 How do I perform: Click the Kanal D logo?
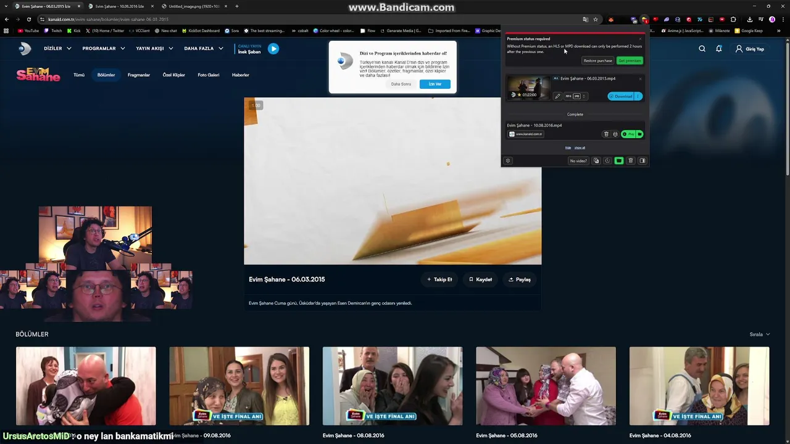[25, 49]
